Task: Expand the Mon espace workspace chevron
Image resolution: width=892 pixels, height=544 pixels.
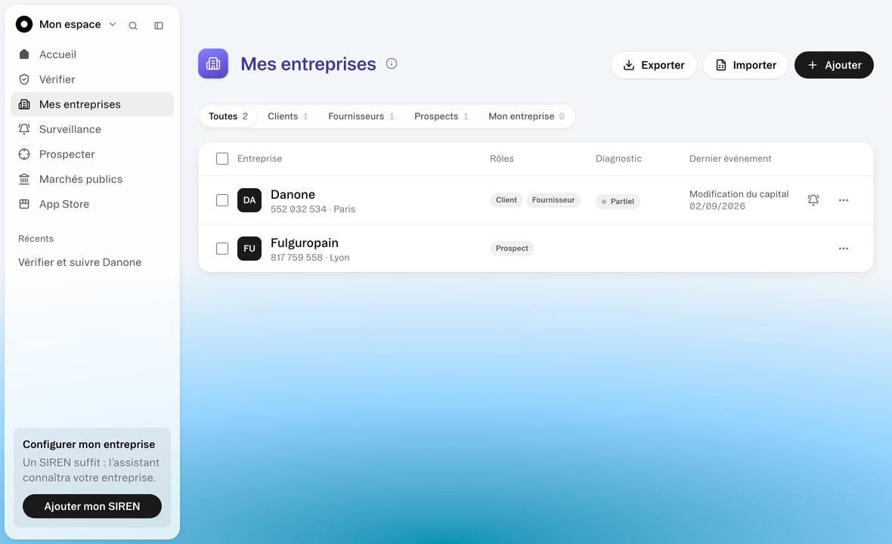Action: [113, 24]
